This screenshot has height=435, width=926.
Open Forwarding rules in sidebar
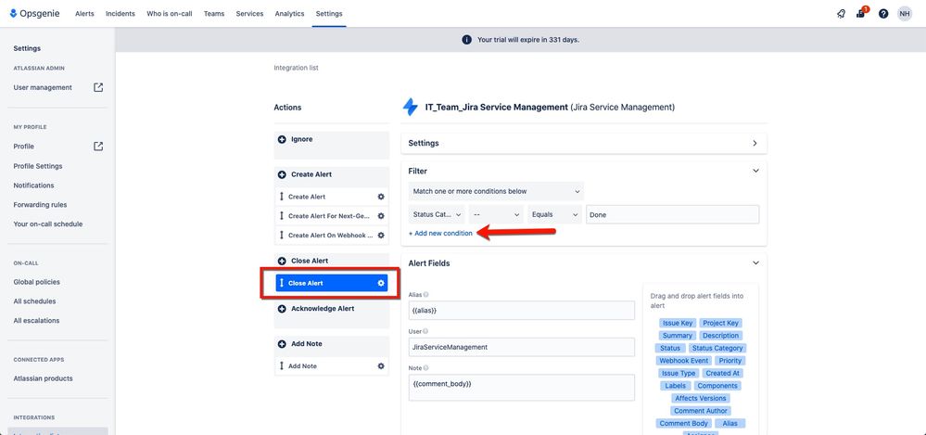pos(40,205)
